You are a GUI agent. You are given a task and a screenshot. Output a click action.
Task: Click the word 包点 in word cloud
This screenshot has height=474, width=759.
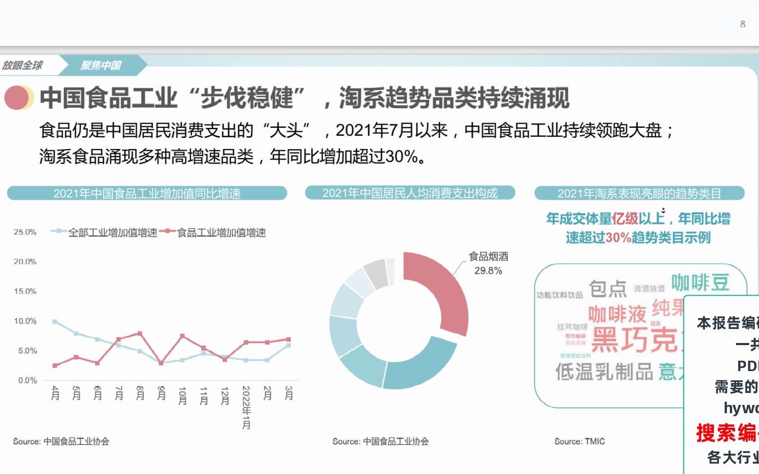coord(608,288)
